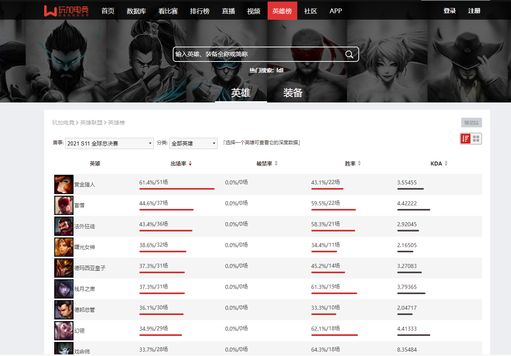Click hero name 曙光女神
The height and width of the screenshot is (356, 511).
point(84,247)
